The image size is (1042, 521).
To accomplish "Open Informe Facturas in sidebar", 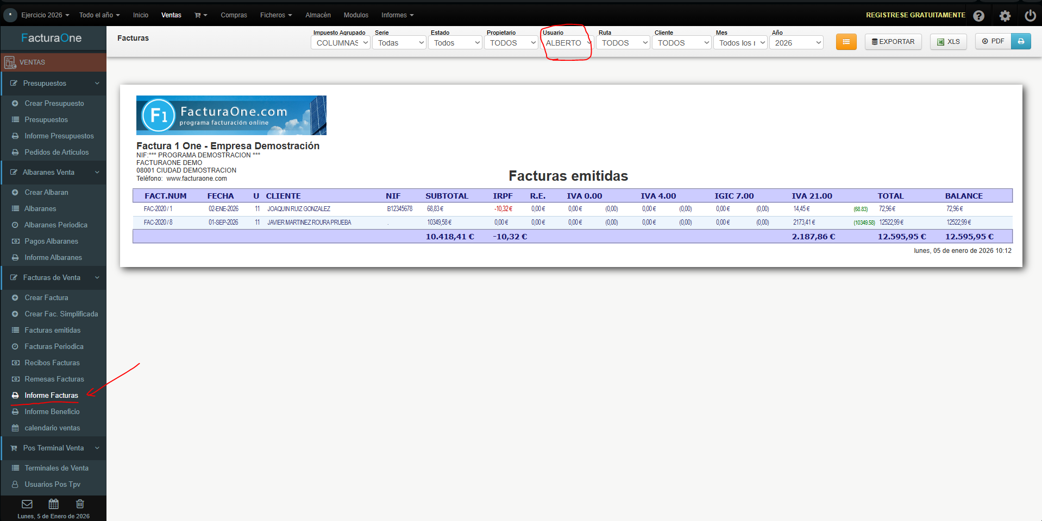I will (51, 395).
